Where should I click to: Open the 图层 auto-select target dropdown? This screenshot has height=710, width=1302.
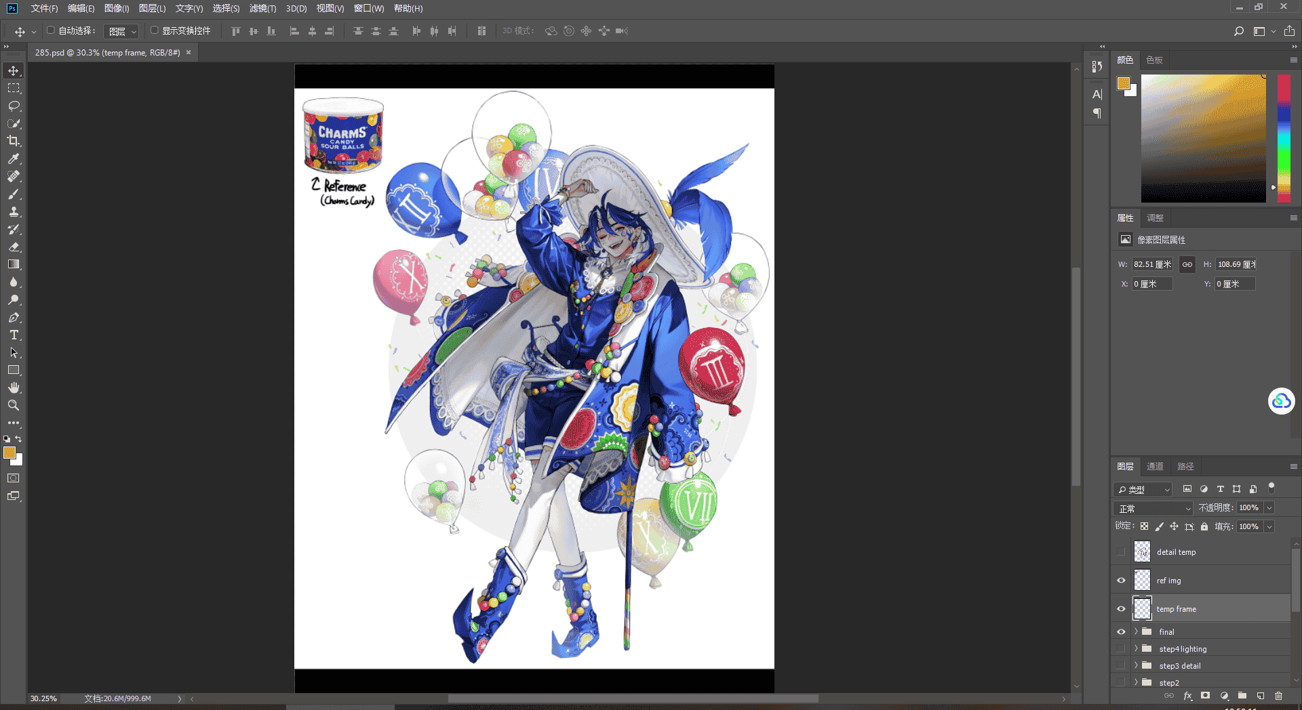coord(123,31)
